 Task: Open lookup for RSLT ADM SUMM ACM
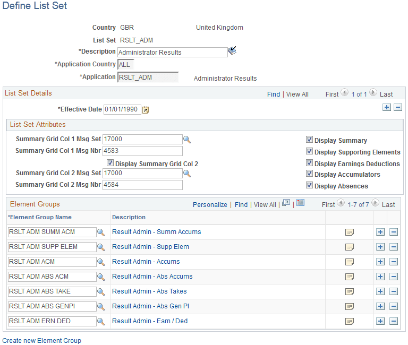[101, 232]
